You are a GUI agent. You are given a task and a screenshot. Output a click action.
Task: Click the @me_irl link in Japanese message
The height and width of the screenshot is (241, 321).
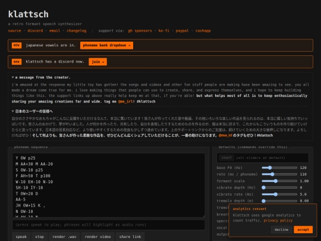225,136
